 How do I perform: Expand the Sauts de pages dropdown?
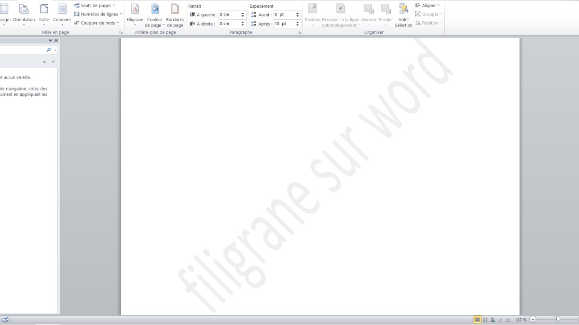click(95, 6)
